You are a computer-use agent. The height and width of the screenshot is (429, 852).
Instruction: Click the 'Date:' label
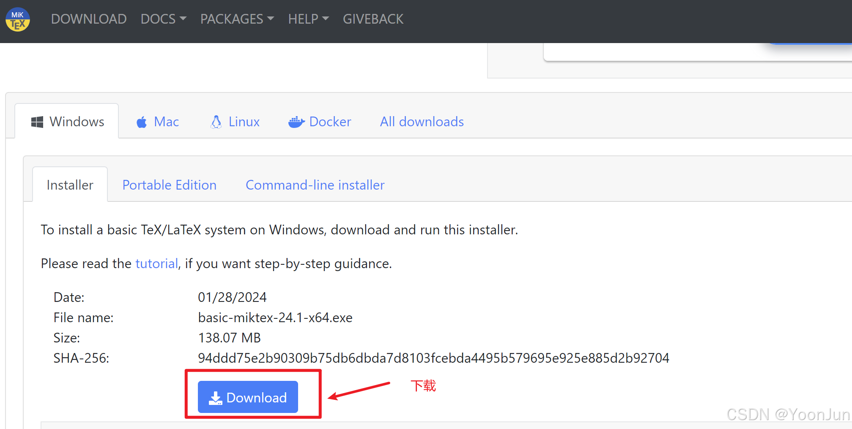tap(69, 297)
